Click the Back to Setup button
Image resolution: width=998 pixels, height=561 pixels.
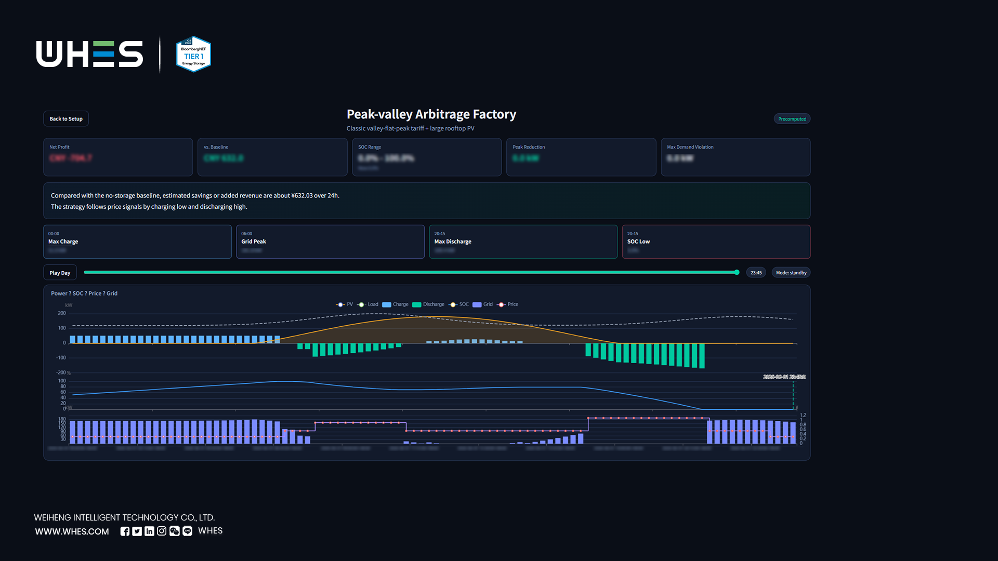coord(66,119)
